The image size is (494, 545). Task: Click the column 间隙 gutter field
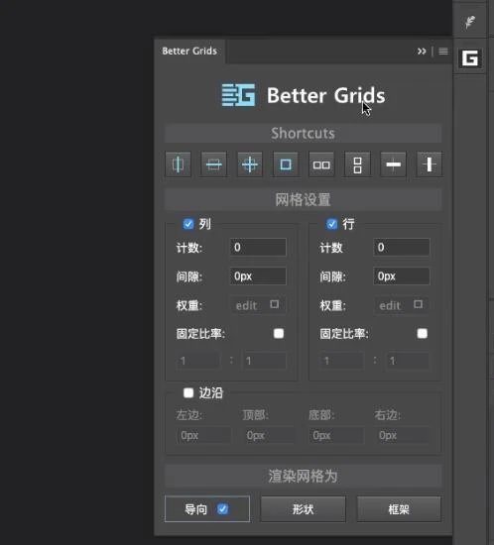tap(258, 276)
